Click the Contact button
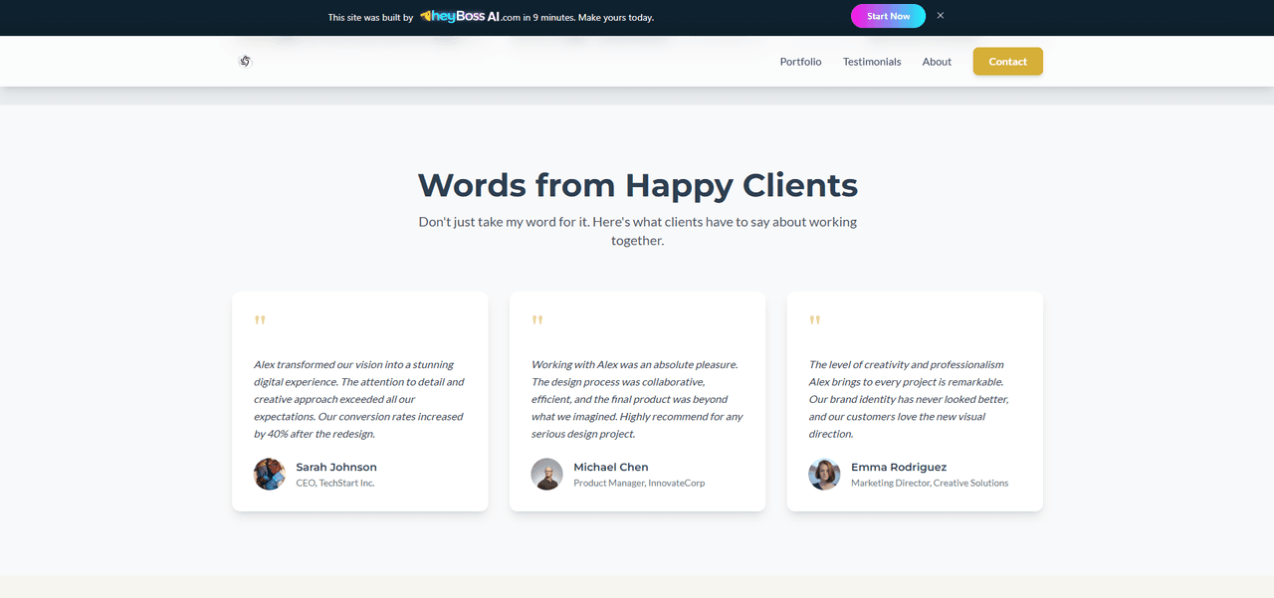This screenshot has height=598, width=1274. pos(1007,62)
